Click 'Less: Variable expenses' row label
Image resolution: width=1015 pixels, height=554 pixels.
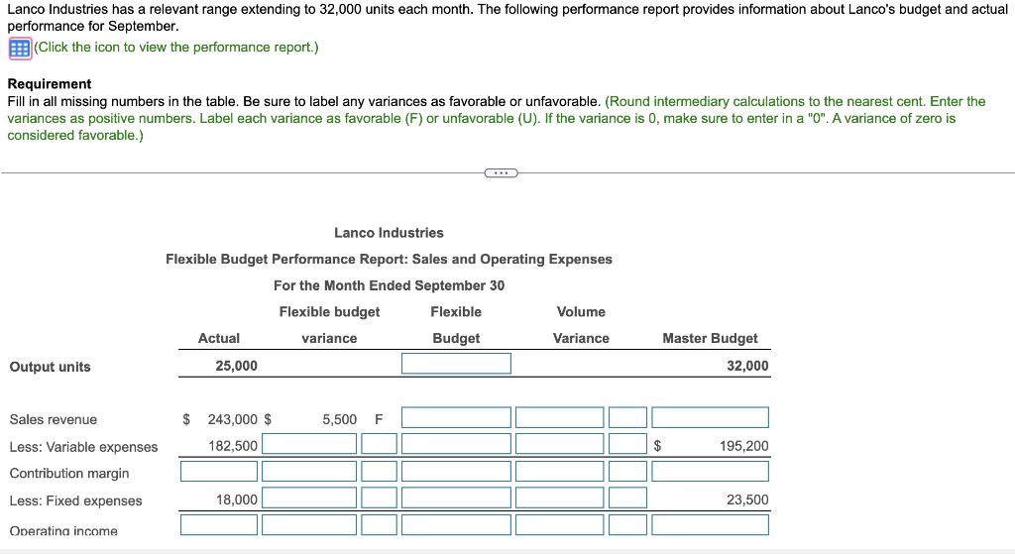coord(83,447)
